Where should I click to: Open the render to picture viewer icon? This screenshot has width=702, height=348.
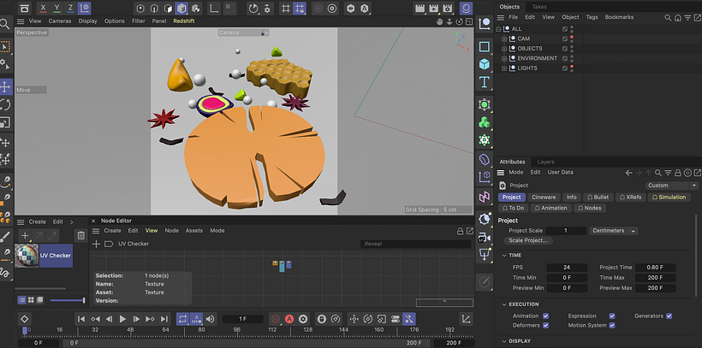(x=433, y=8)
